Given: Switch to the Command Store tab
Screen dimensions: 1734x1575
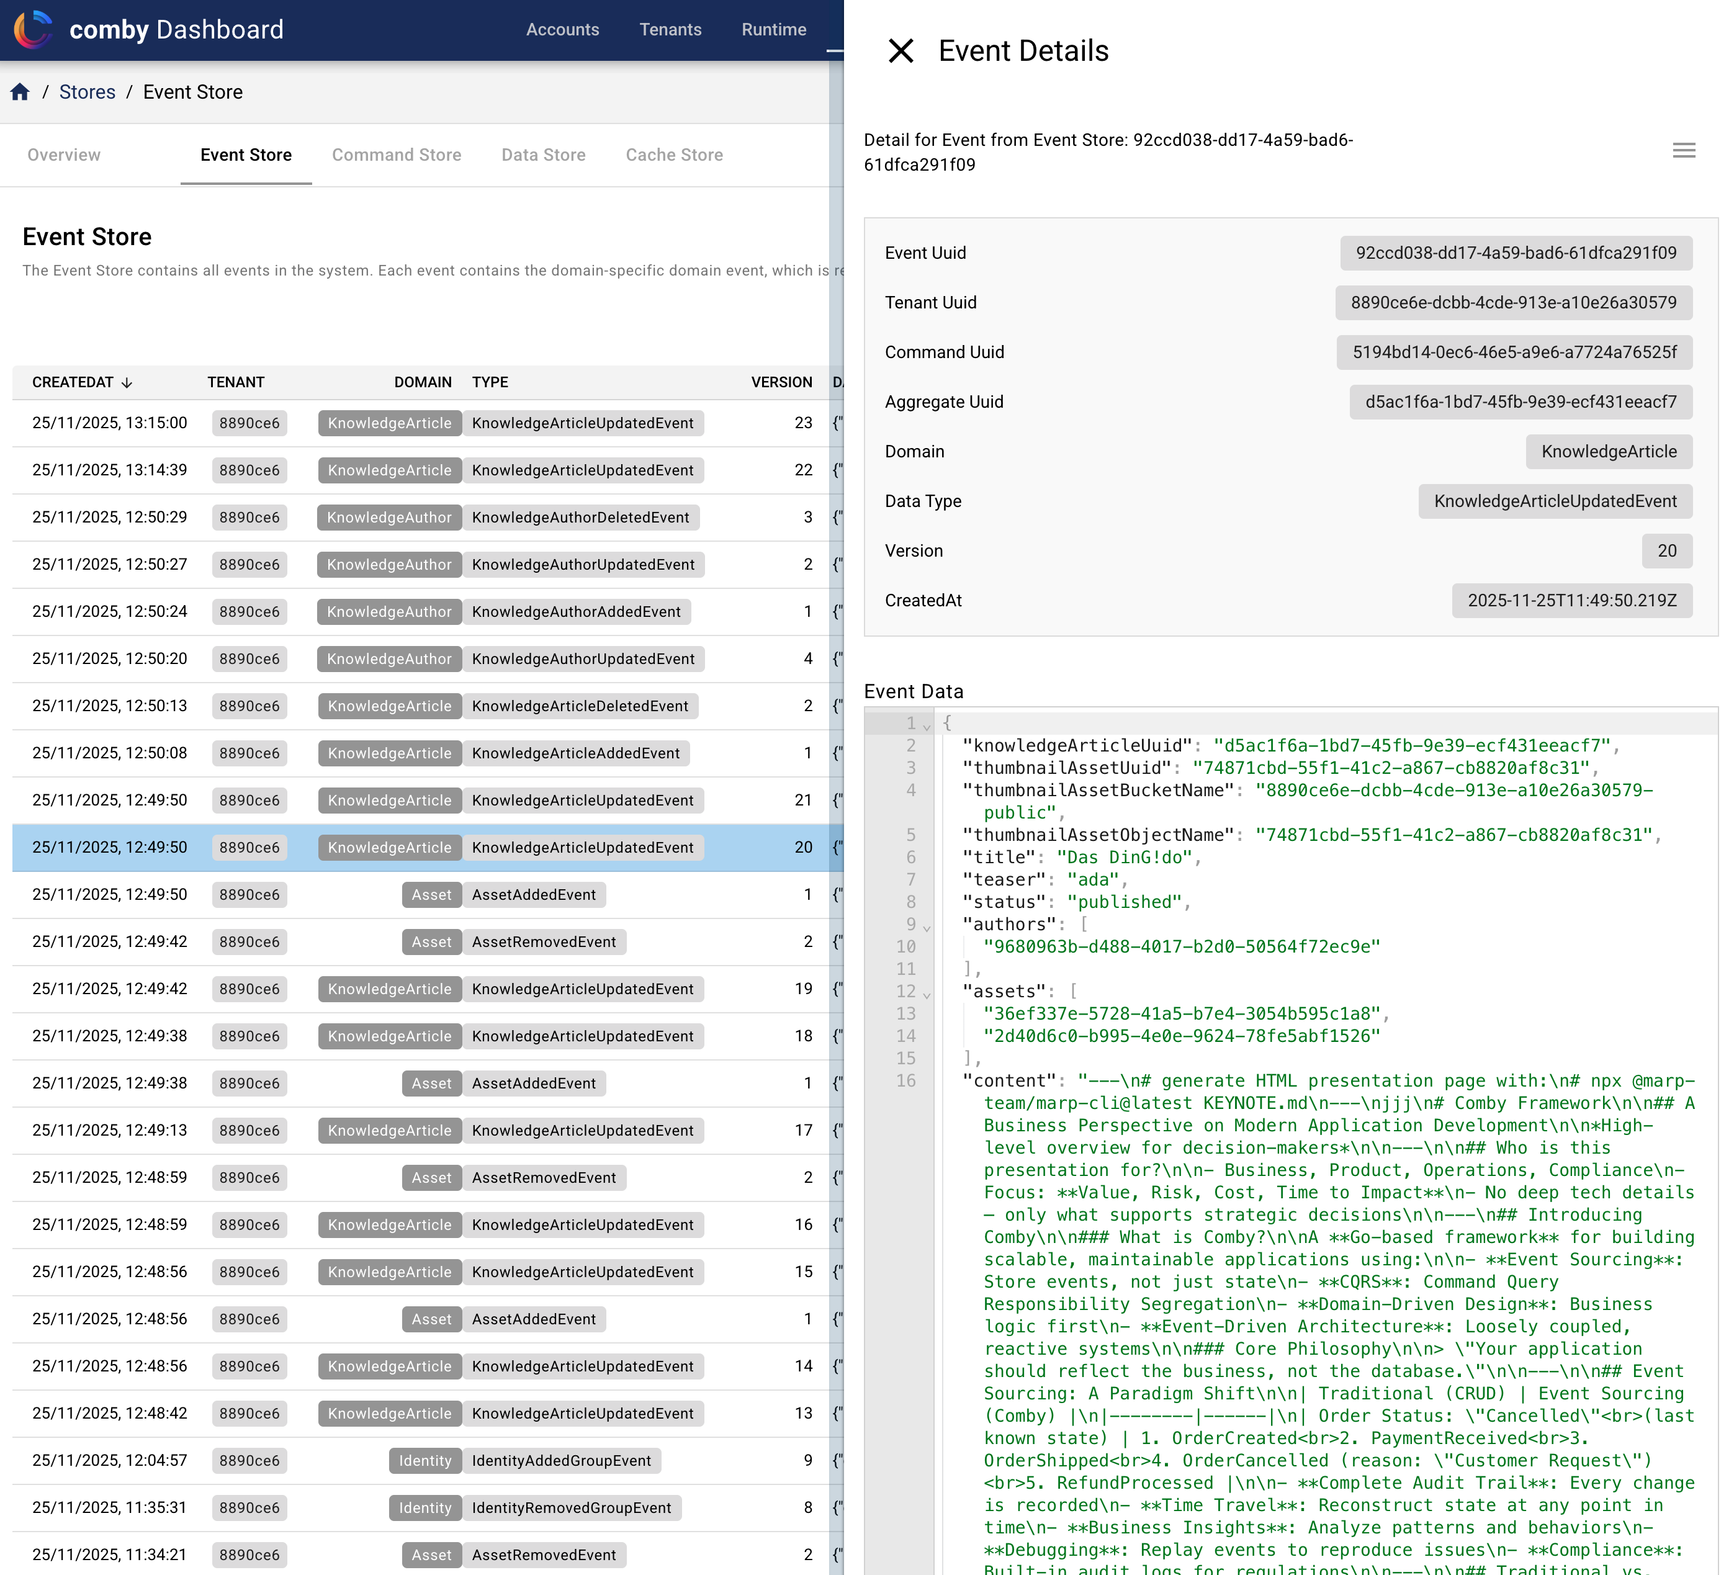Looking at the screenshot, I should coord(397,155).
